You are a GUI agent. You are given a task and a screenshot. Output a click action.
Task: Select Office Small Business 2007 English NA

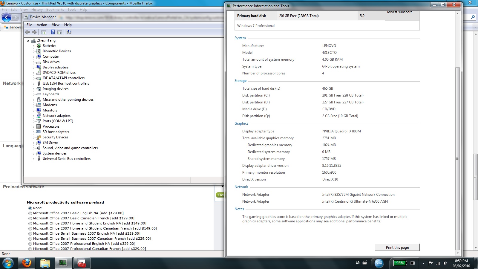point(30,234)
